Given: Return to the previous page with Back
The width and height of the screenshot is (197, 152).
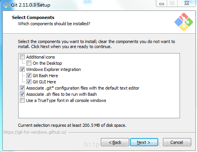Looking at the screenshot, I should [x=115, y=142].
